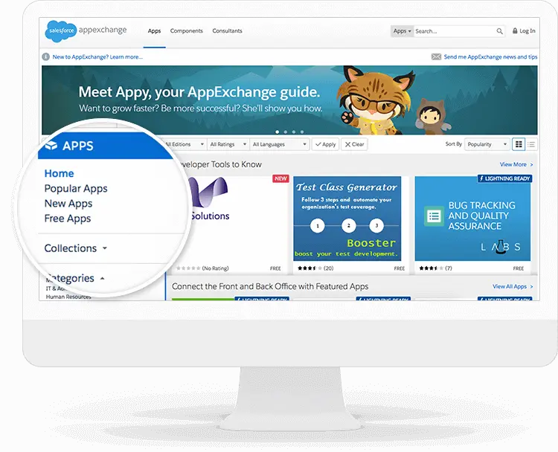Select Popular Apps in sidebar
The width and height of the screenshot is (558, 452).
[x=76, y=189]
